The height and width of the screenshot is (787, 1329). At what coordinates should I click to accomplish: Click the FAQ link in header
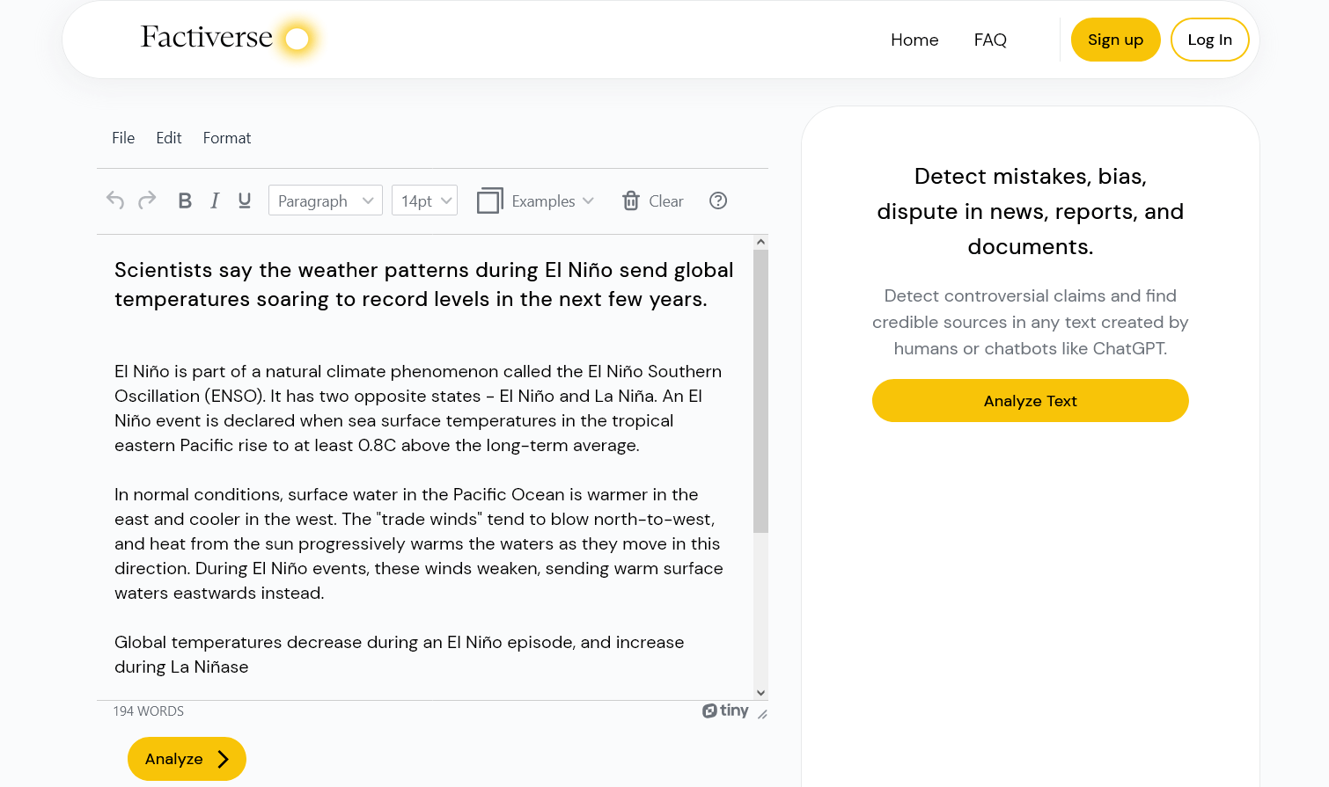coord(990,40)
